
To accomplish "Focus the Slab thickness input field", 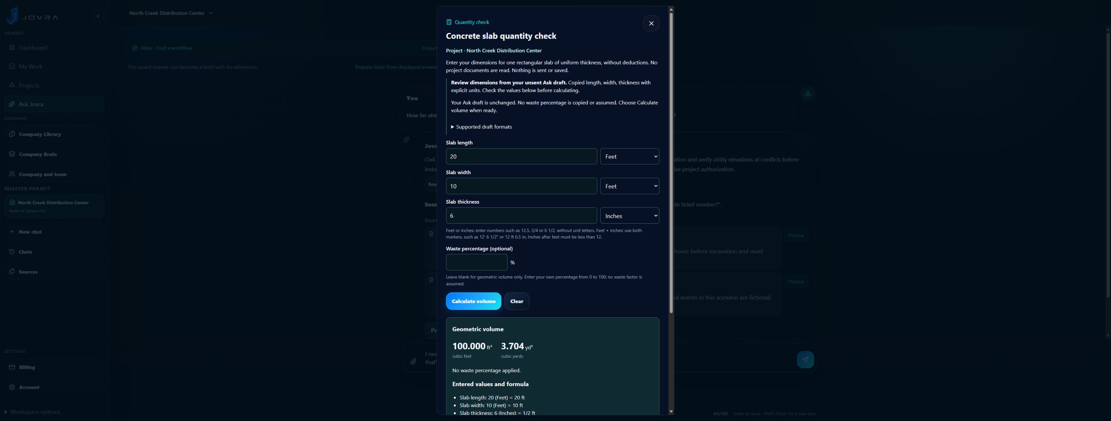I will click(x=521, y=215).
